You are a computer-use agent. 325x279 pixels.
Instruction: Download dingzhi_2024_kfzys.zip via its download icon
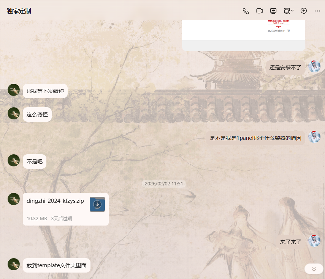(97, 204)
